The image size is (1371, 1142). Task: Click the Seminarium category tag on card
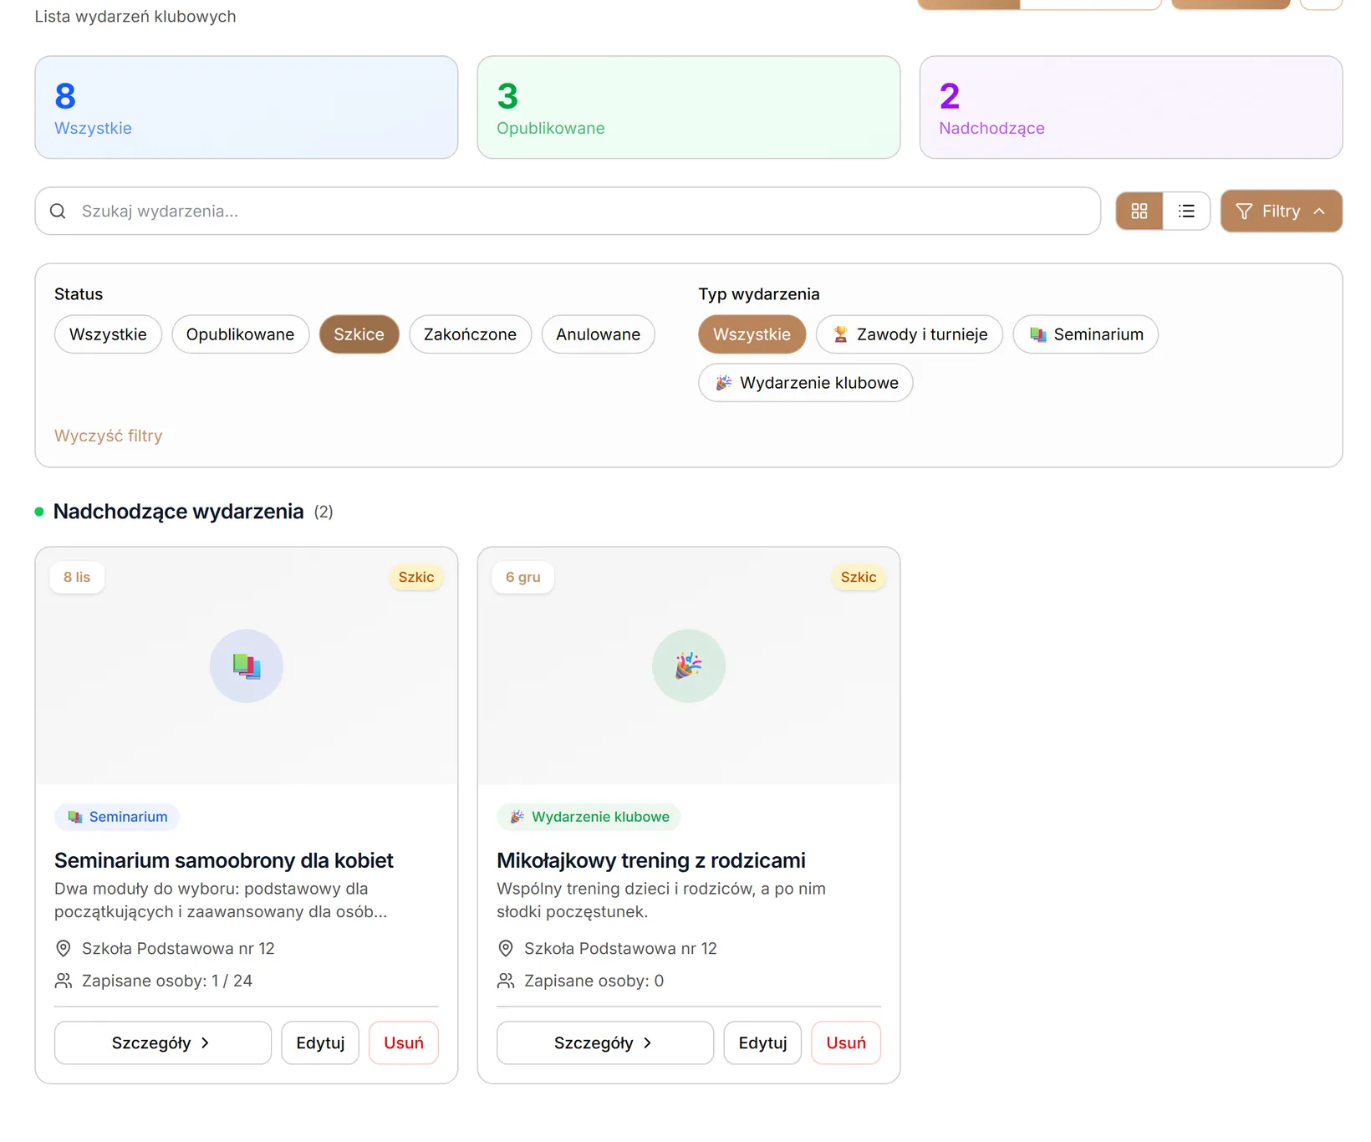(117, 817)
